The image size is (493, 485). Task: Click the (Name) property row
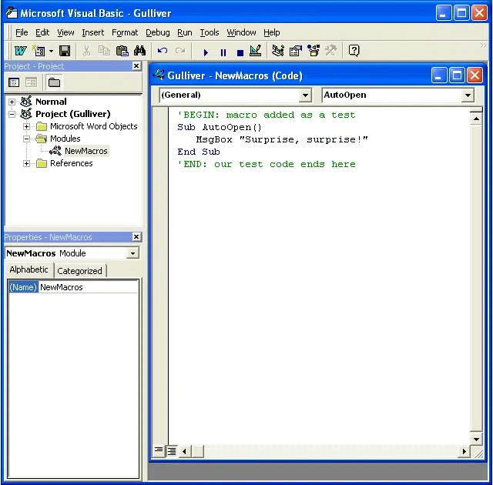click(73, 287)
